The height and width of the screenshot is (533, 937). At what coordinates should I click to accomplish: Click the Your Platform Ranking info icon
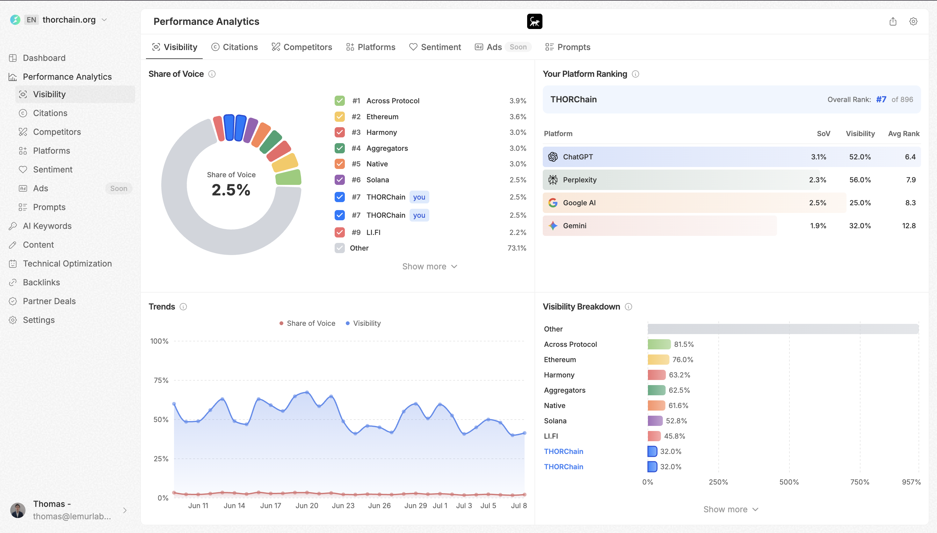coord(636,74)
